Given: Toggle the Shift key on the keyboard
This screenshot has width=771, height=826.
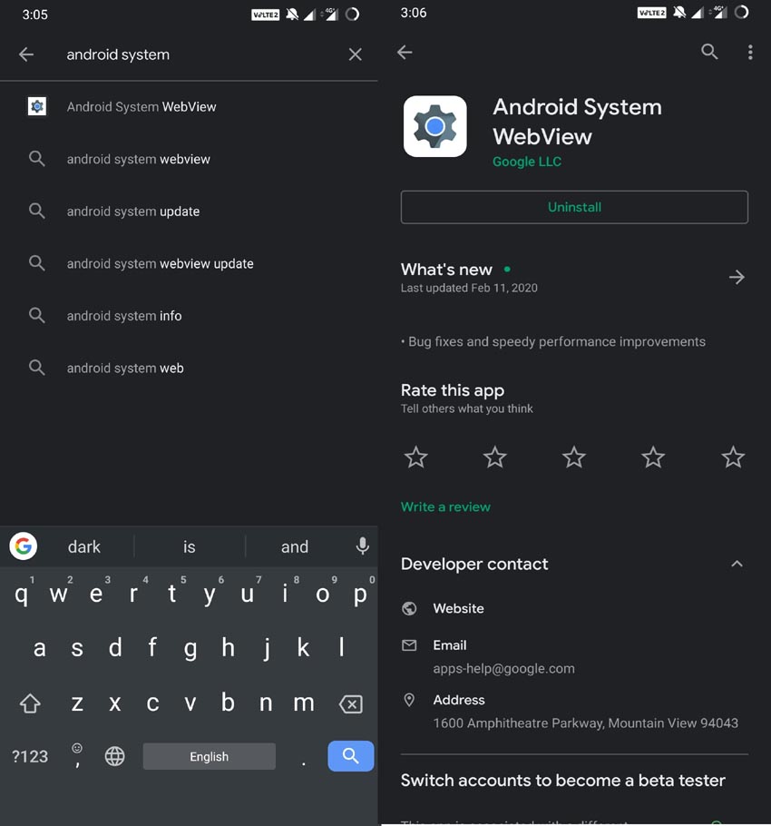Looking at the screenshot, I should 30,703.
